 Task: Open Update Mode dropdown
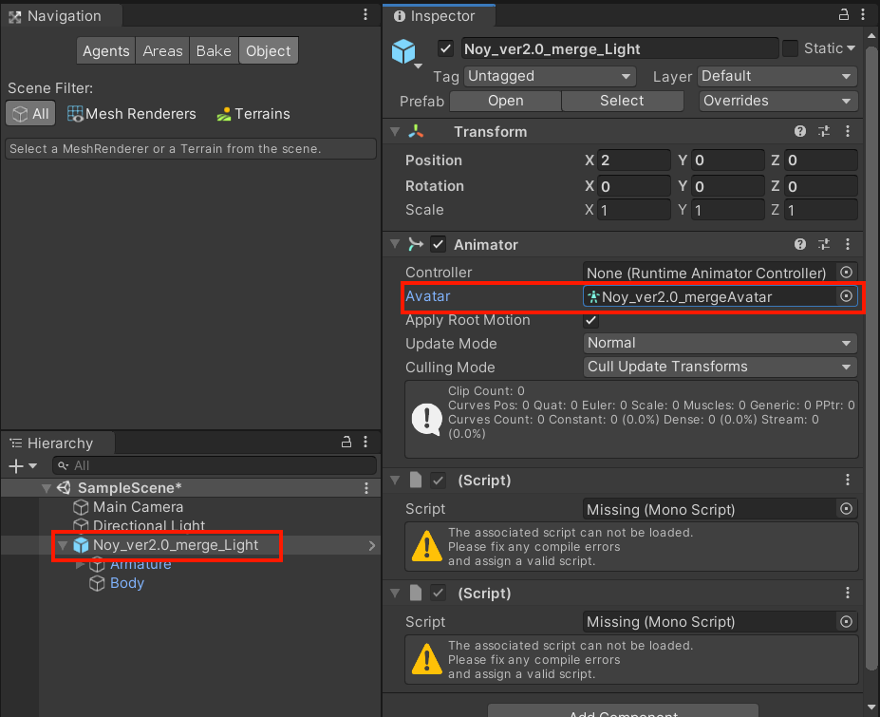point(721,343)
